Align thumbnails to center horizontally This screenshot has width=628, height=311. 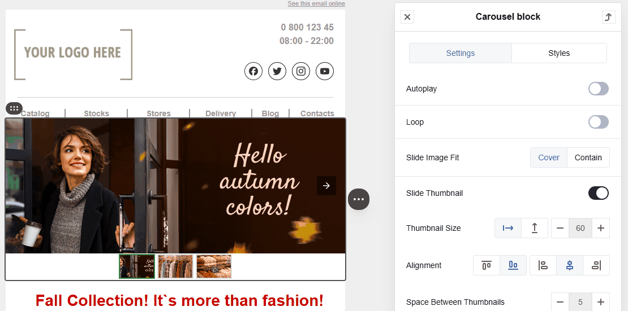pyautogui.click(x=570, y=265)
